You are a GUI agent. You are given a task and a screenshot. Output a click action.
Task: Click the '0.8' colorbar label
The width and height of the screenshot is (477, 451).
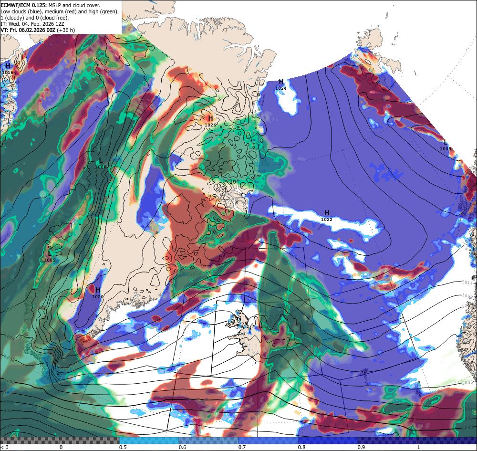[302, 447]
